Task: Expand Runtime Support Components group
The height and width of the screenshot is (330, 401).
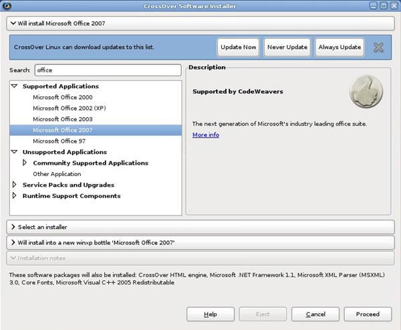Action: pos(14,195)
